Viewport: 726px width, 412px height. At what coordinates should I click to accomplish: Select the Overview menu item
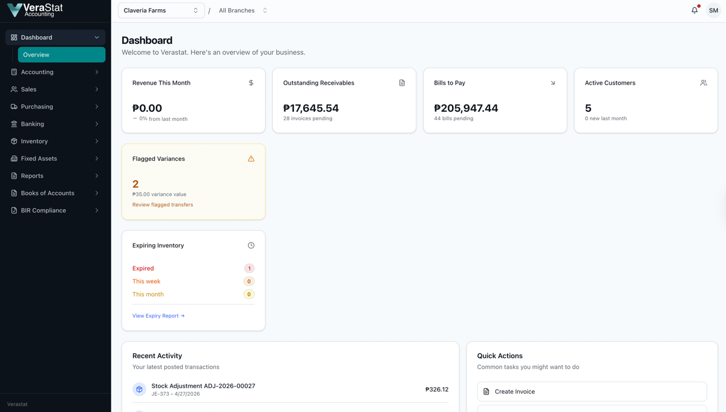point(62,54)
